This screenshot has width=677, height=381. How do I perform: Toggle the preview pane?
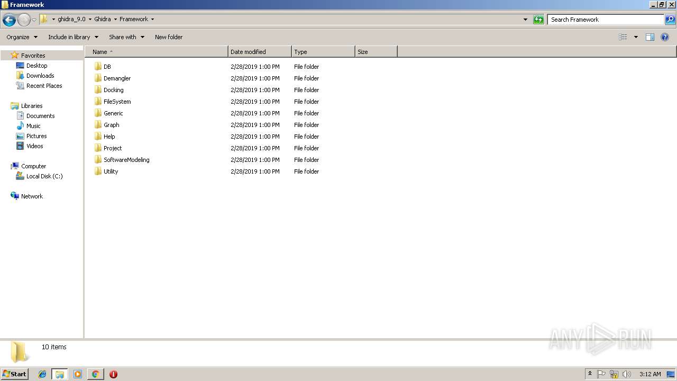pos(650,37)
